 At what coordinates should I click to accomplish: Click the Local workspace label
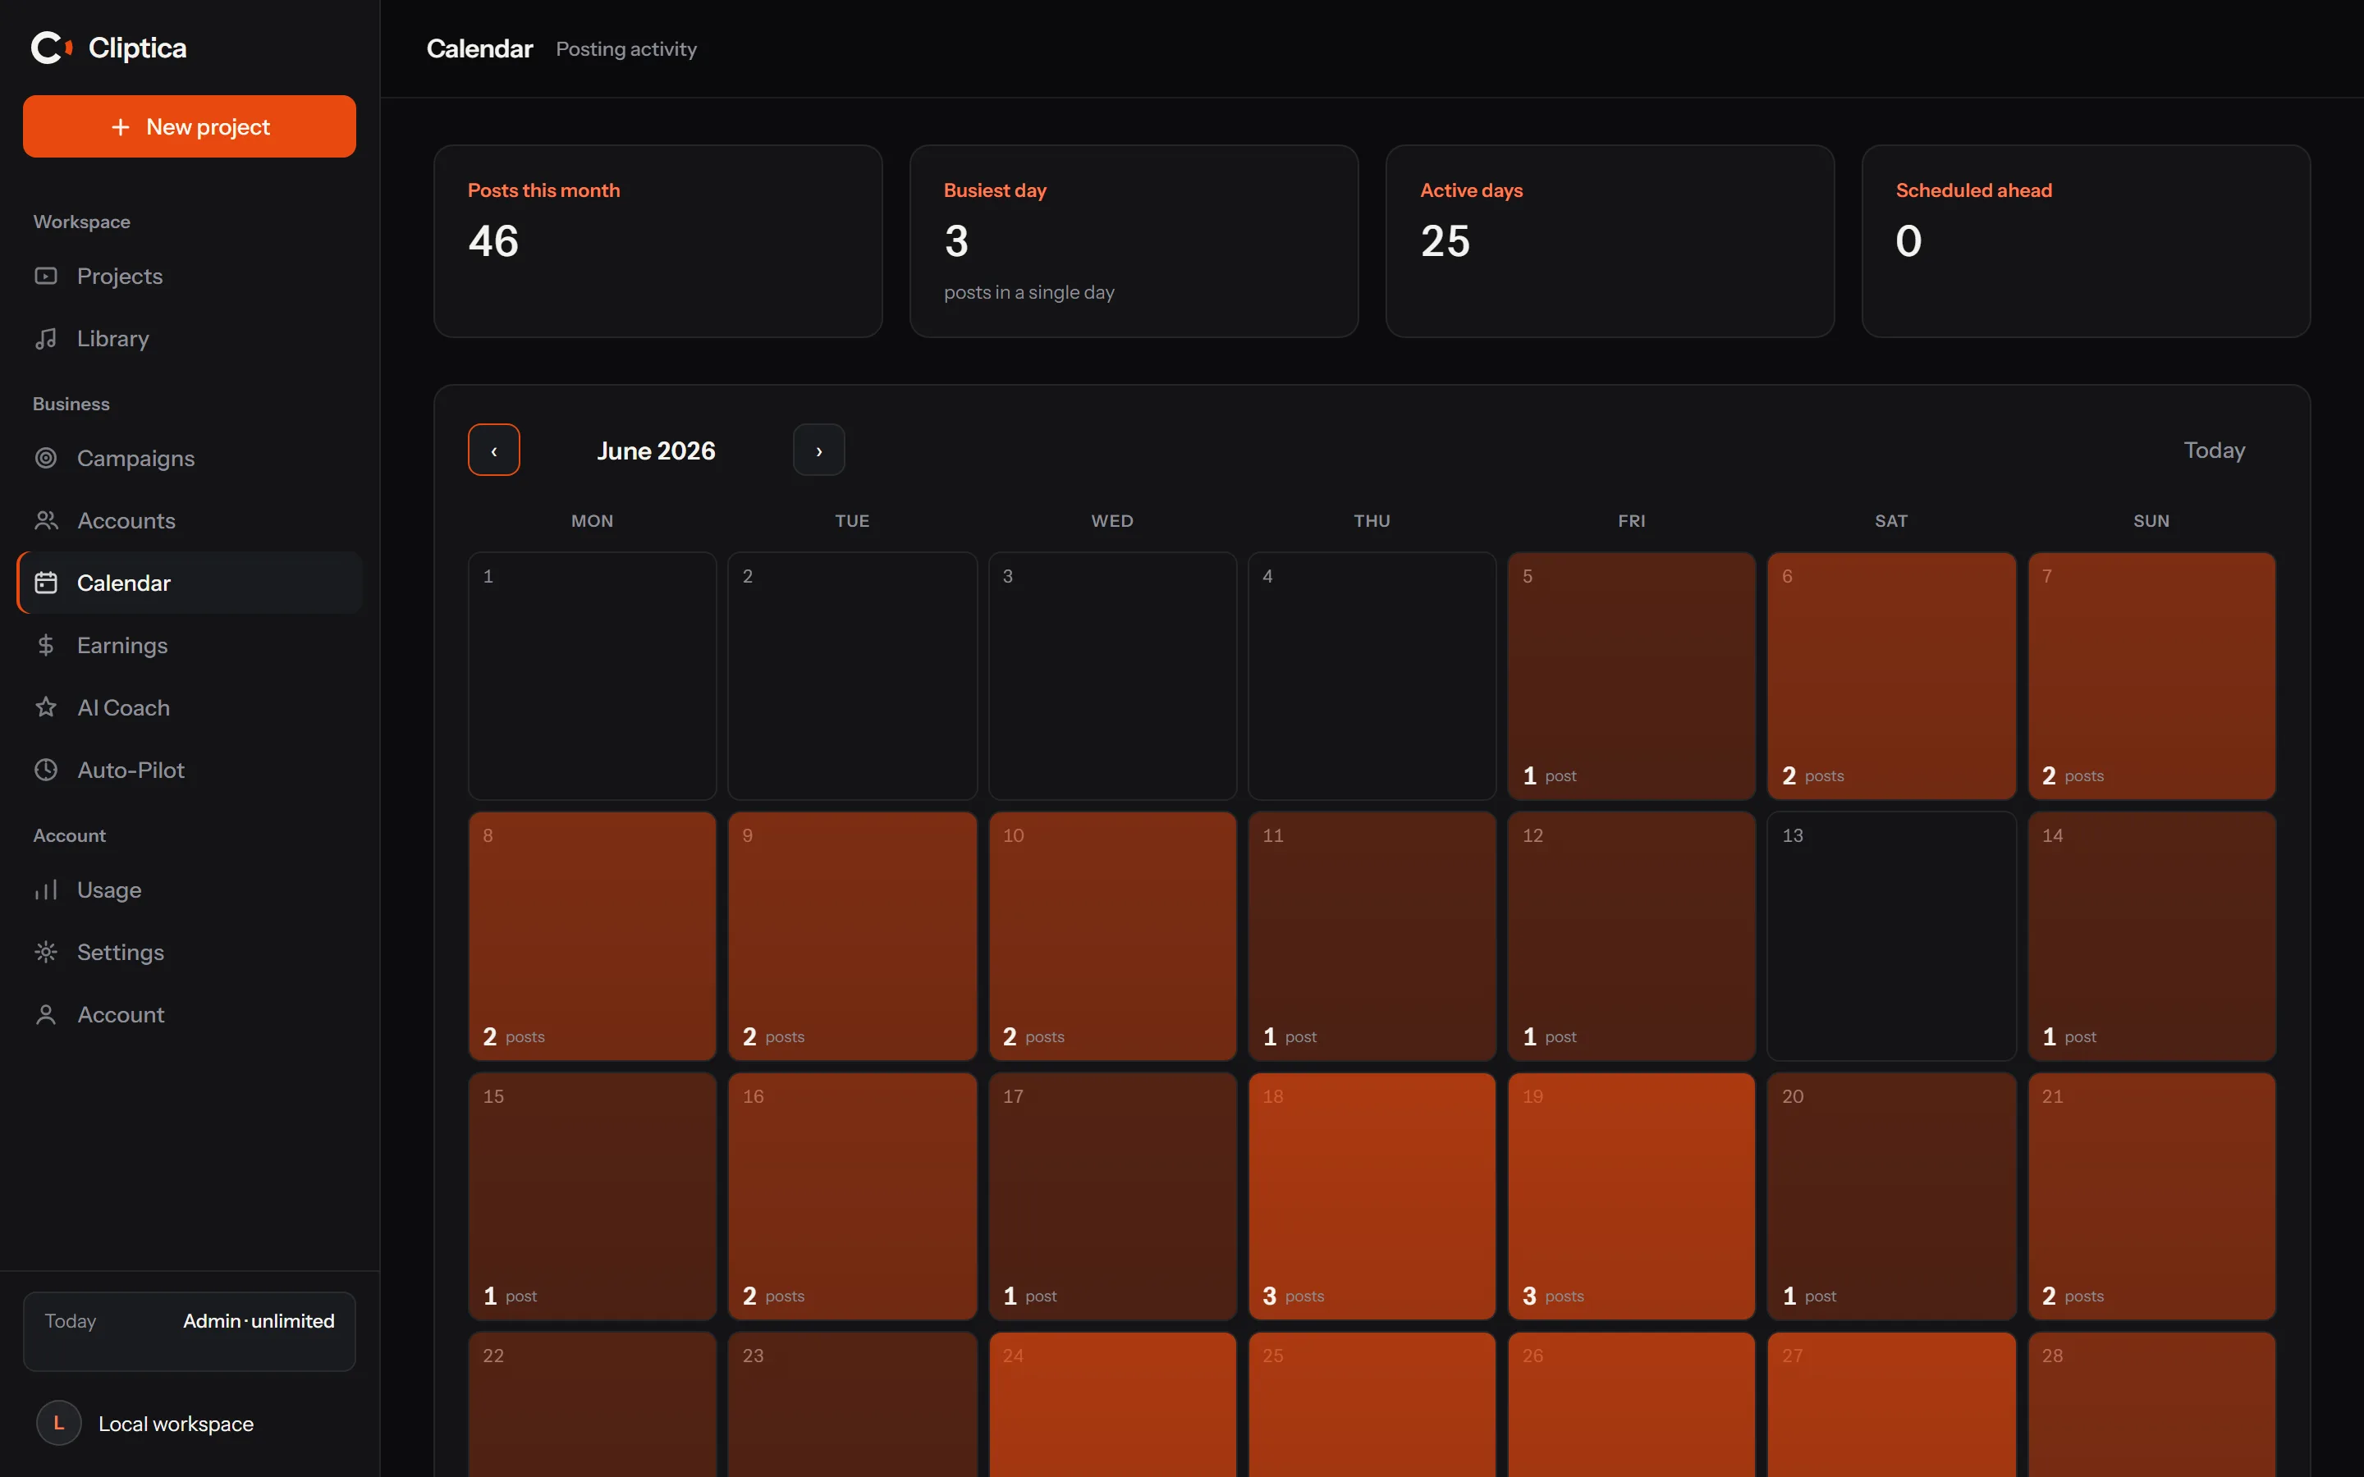176,1424
